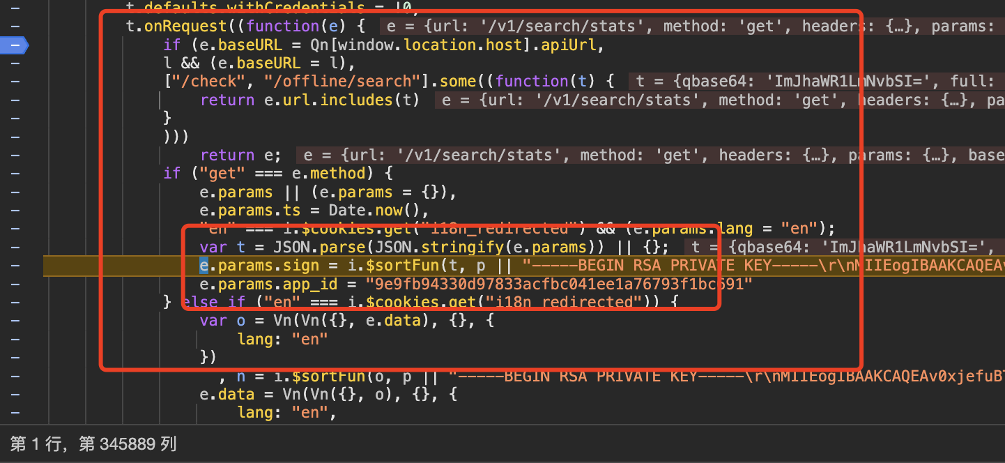
Task: Remove the blue breakpoint marker in the gutter
Action: 15,45
